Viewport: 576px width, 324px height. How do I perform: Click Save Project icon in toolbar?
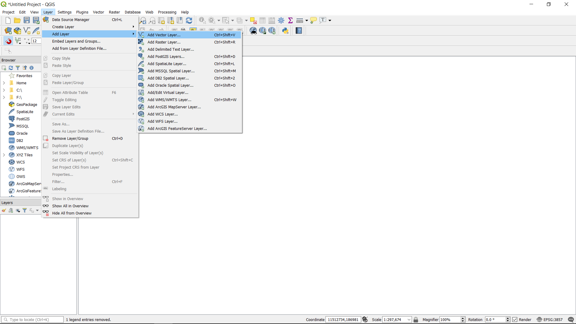click(27, 20)
